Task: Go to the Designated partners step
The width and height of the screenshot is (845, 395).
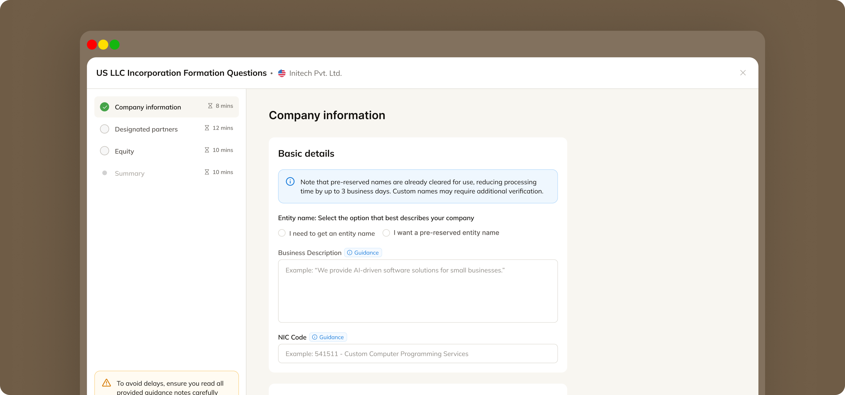Action: click(166, 129)
